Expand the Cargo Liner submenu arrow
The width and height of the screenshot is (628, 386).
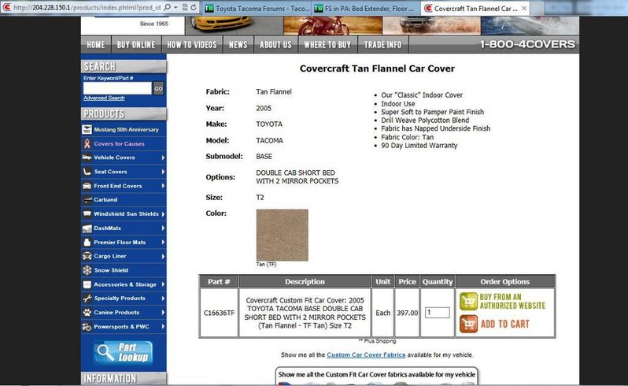pos(163,256)
